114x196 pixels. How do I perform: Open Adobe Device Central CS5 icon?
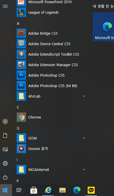[x=21, y=44]
